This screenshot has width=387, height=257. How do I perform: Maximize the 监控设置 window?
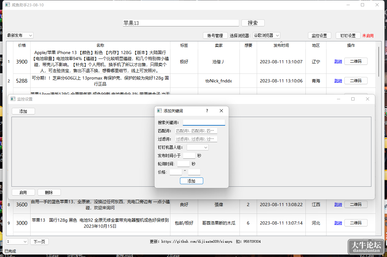353,99
